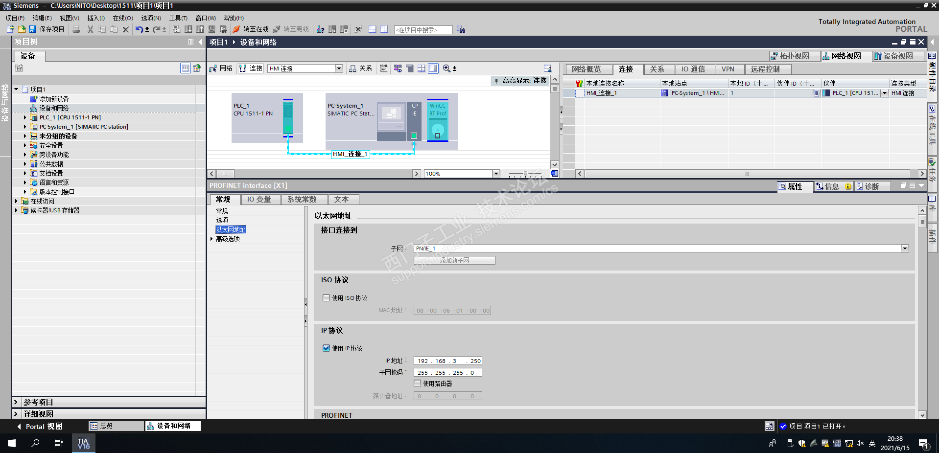Expand the PC-System_1 tree node
Image resolution: width=939 pixels, height=453 pixels.
point(25,127)
